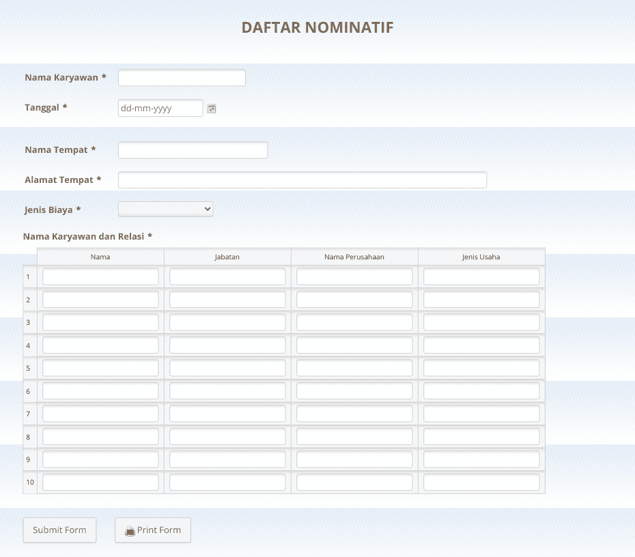Select row 5 Nama input box
This screenshot has width=635, height=557.
(100, 367)
